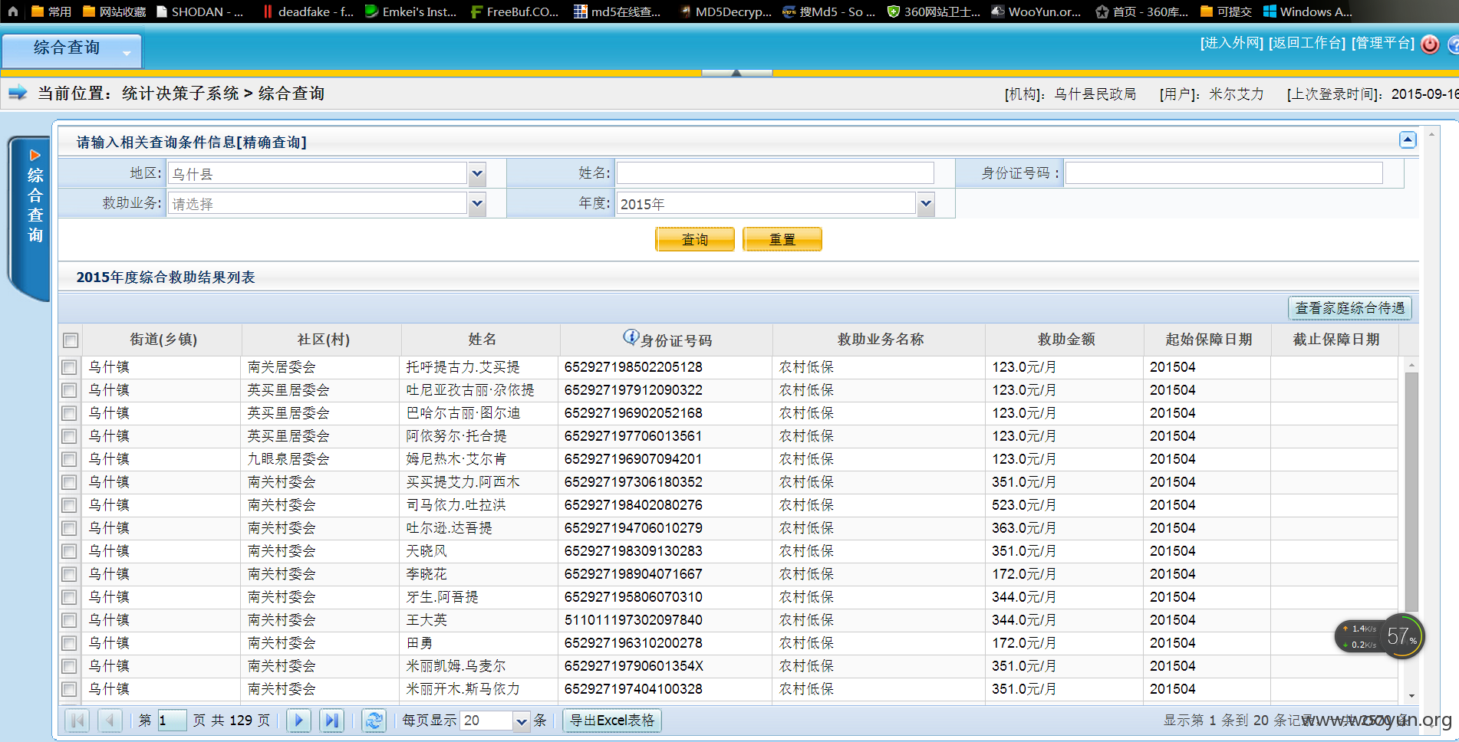Click the 身份证号码 input field
1459x742 pixels.
coord(1224,173)
